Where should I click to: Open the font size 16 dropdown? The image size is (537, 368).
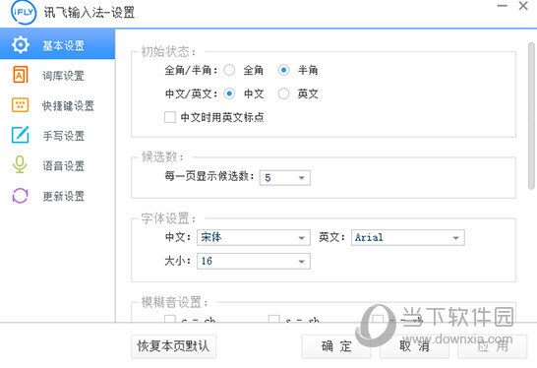254,261
